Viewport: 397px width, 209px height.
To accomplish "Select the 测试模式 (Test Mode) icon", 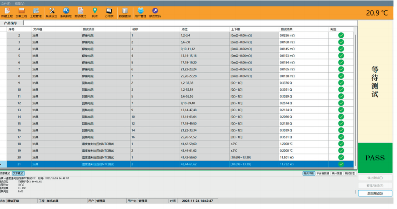I will tap(80, 12).
